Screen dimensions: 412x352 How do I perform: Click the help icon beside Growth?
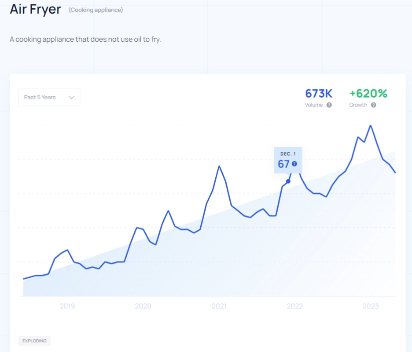(x=373, y=105)
